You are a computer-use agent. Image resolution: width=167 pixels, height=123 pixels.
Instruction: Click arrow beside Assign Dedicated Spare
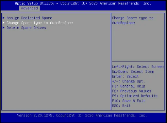click(4, 18)
